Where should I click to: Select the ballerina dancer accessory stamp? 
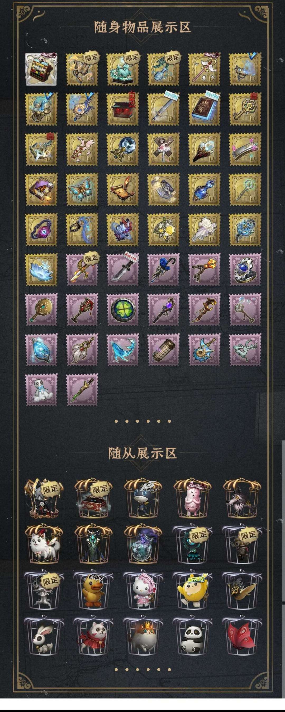coord(164,150)
